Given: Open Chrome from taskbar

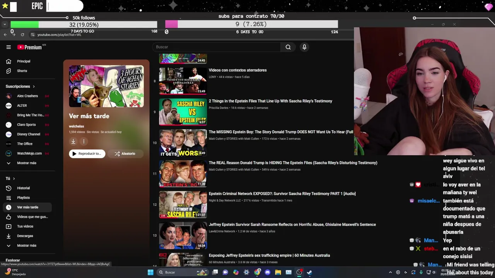Looking at the screenshot, I should pos(257,272).
